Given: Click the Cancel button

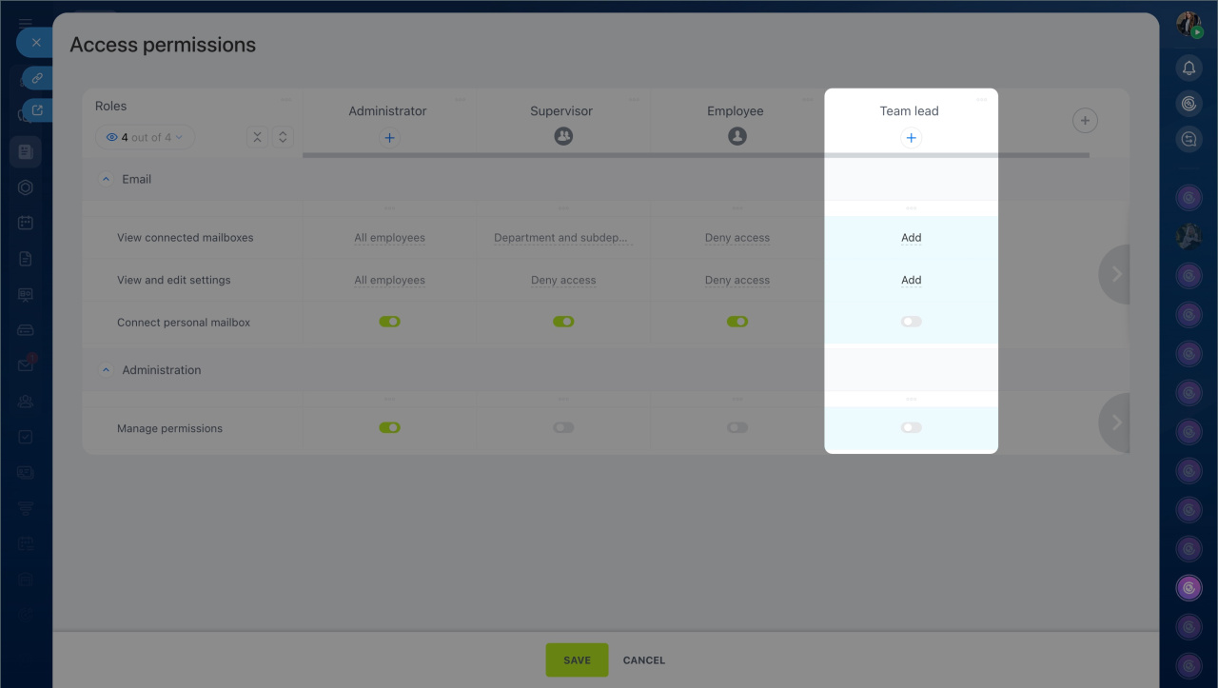Looking at the screenshot, I should point(643,660).
